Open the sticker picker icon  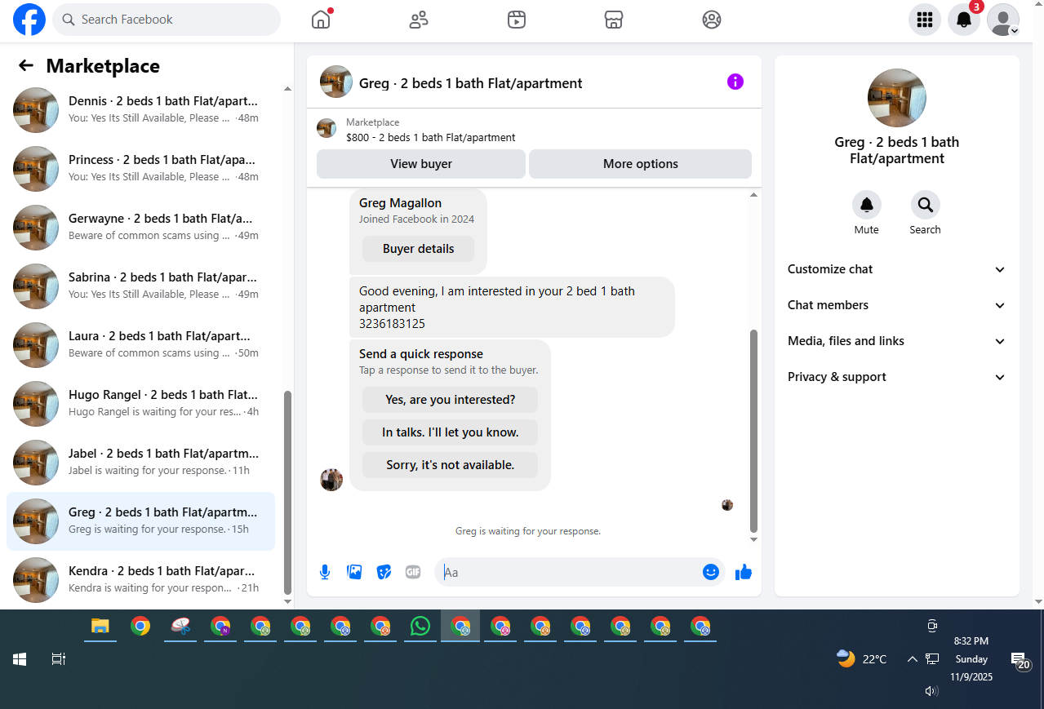pyautogui.click(x=384, y=572)
